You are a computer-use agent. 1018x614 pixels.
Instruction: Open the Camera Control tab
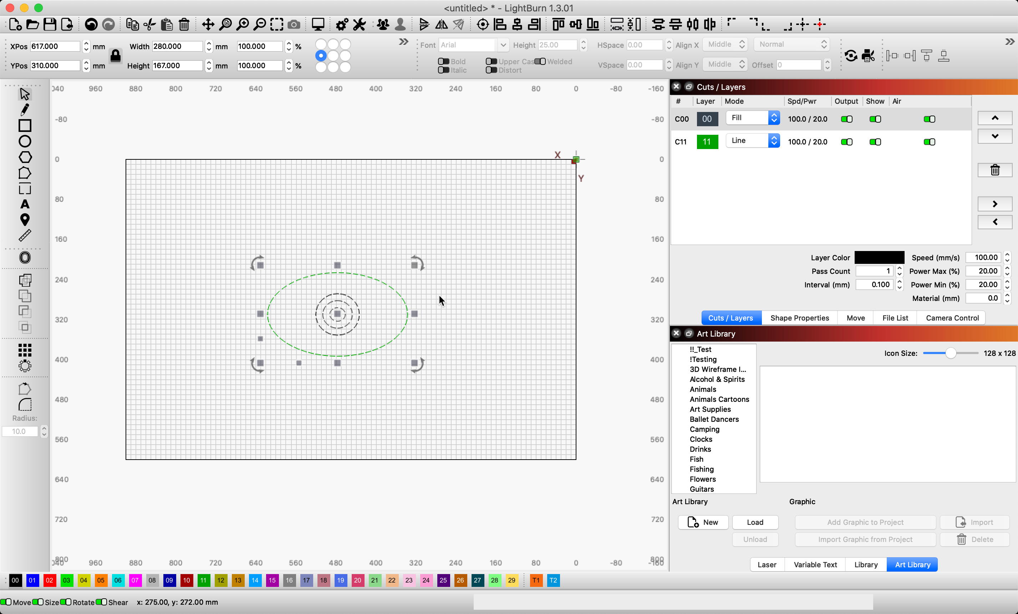pos(952,318)
